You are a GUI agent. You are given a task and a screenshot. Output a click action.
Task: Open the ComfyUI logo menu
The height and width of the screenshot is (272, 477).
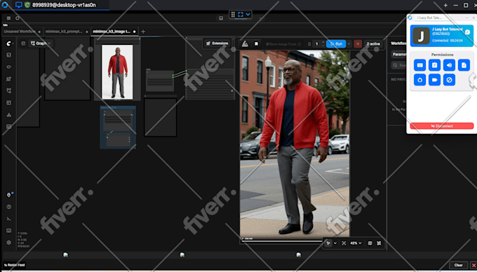tap(9, 43)
